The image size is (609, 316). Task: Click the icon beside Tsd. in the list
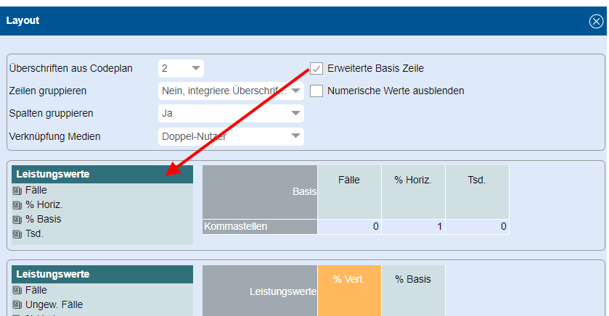click(x=17, y=234)
